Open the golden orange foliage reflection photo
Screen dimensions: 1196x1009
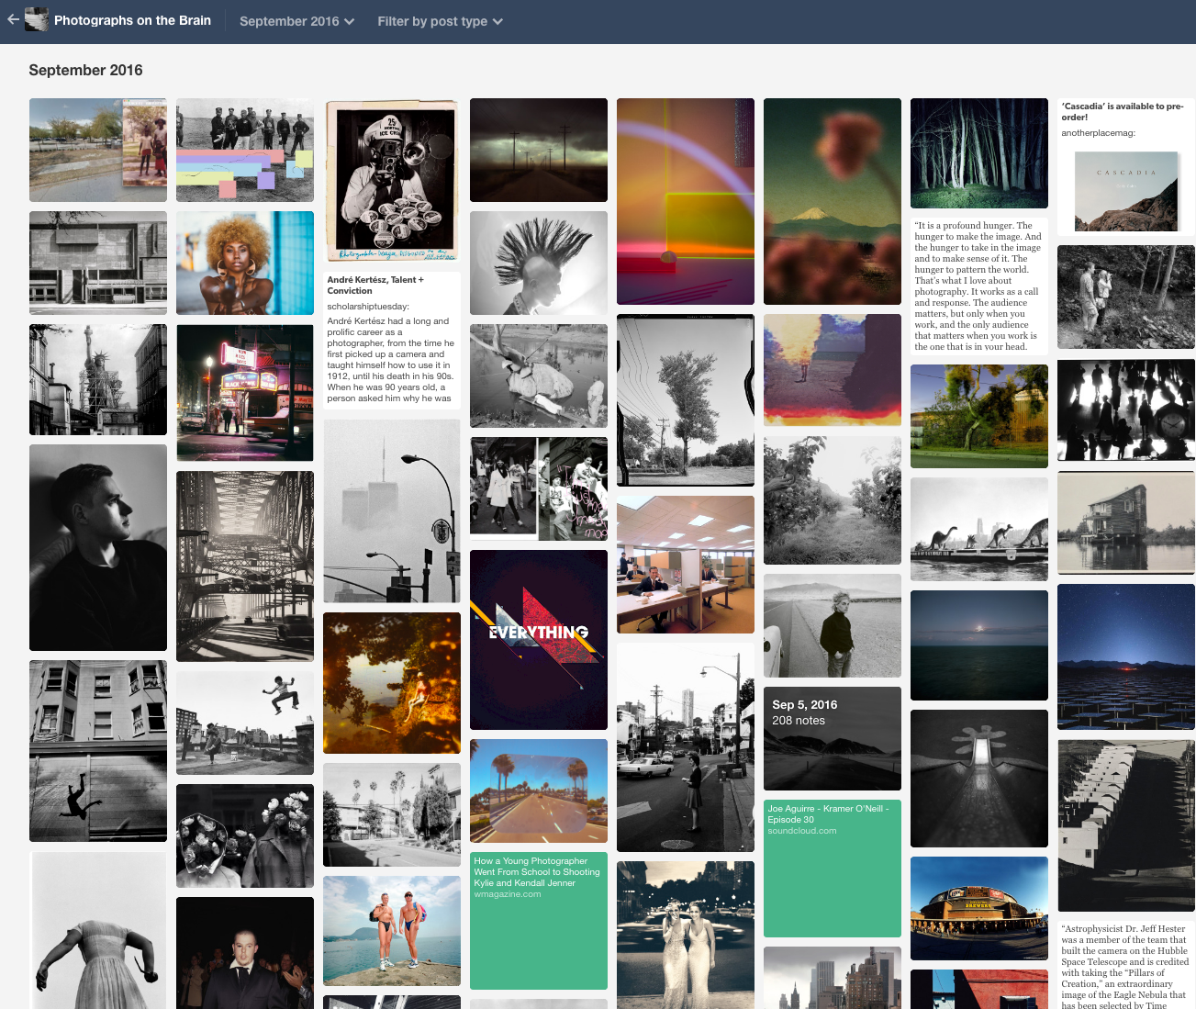pyautogui.click(x=392, y=683)
